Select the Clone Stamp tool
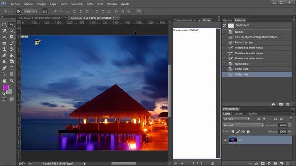The height and width of the screenshot is (166, 296). click(4, 49)
